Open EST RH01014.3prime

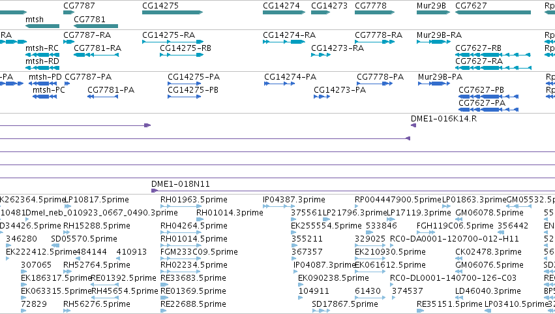click(x=230, y=213)
